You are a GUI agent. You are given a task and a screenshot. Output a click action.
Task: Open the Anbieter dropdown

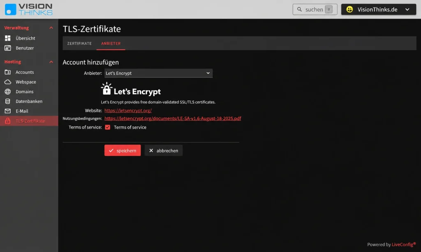click(158, 73)
